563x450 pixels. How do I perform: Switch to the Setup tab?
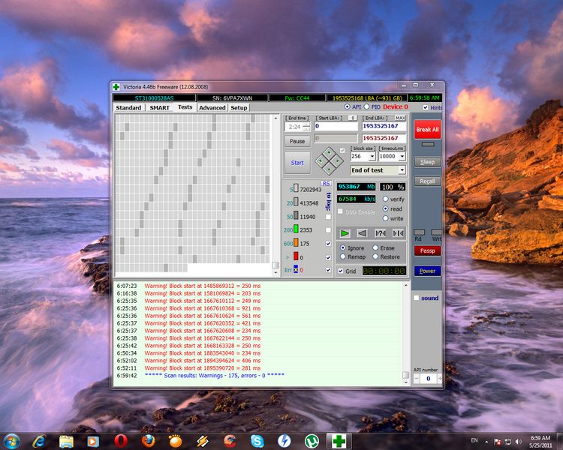click(239, 108)
